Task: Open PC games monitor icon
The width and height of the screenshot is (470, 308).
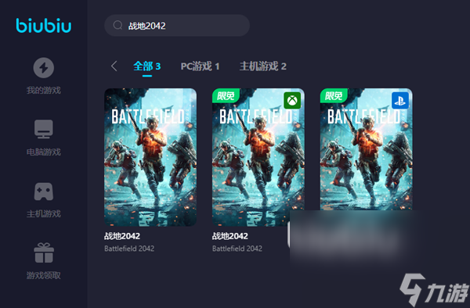Action: (43, 129)
